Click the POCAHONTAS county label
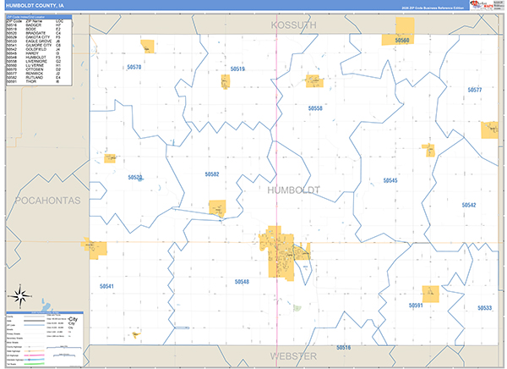Screen dimensions: 507x369 pyautogui.click(x=48, y=201)
